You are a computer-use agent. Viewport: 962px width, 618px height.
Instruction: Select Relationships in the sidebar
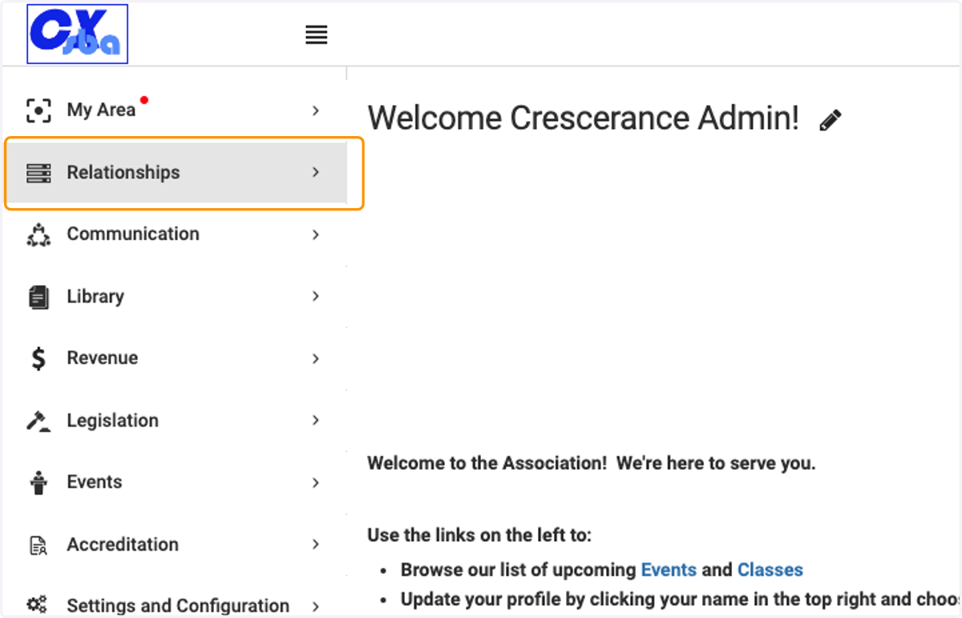(176, 172)
